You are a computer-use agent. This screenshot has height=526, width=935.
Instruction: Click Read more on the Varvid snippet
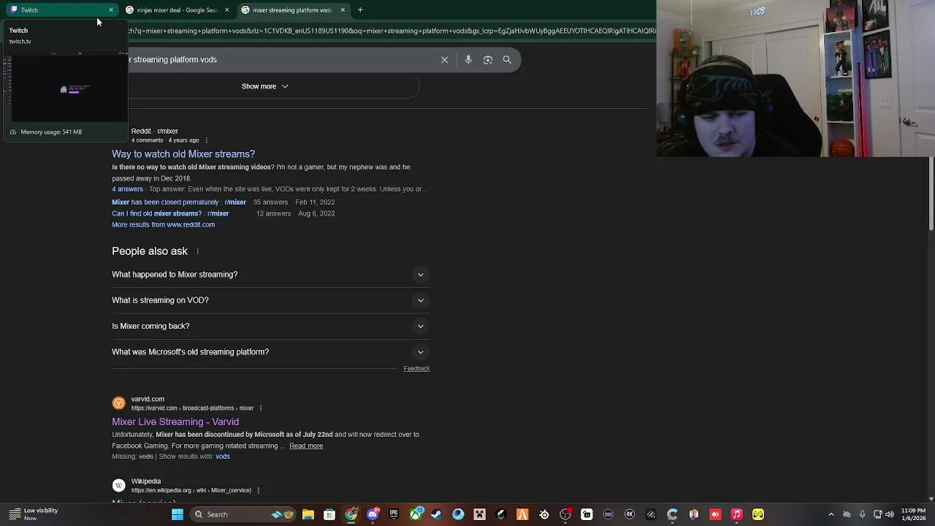click(x=306, y=446)
